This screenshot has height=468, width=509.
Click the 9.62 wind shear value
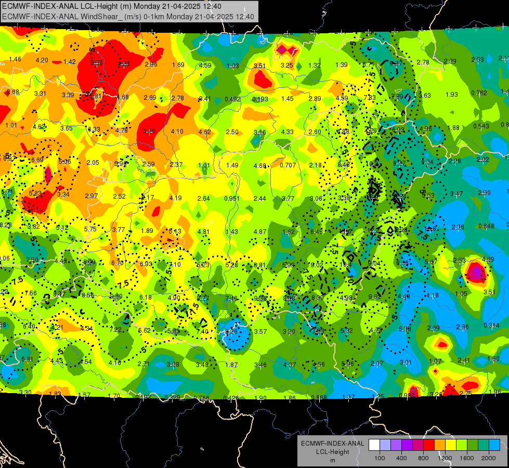coord(374,297)
